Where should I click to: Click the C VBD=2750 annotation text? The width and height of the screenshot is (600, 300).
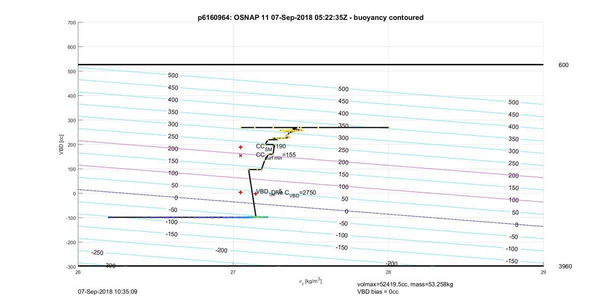300,193
